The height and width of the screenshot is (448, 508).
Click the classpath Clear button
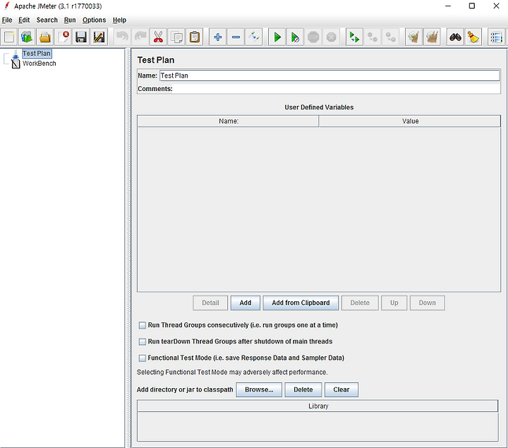pos(341,389)
